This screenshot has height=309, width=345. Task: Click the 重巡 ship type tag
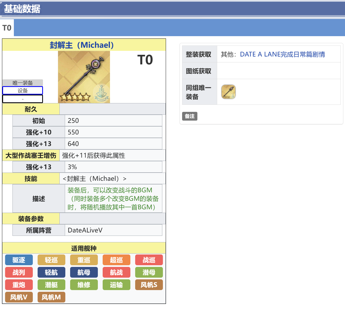[x=84, y=260]
